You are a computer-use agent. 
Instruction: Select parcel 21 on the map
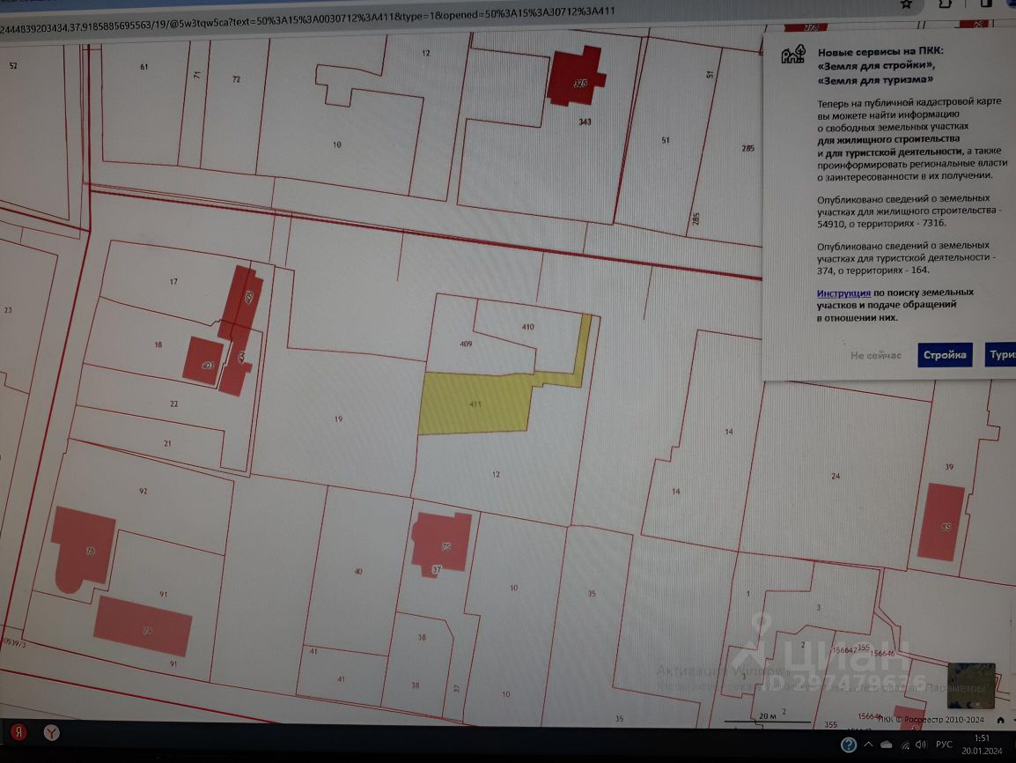coord(167,443)
